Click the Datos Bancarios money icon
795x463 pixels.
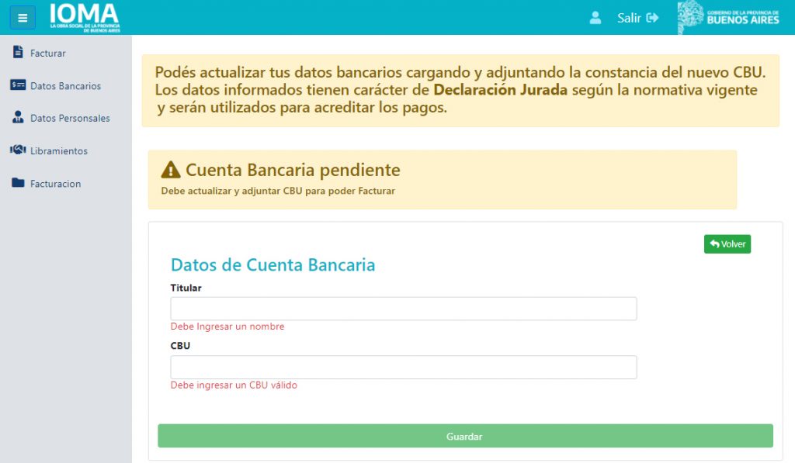pos(18,85)
